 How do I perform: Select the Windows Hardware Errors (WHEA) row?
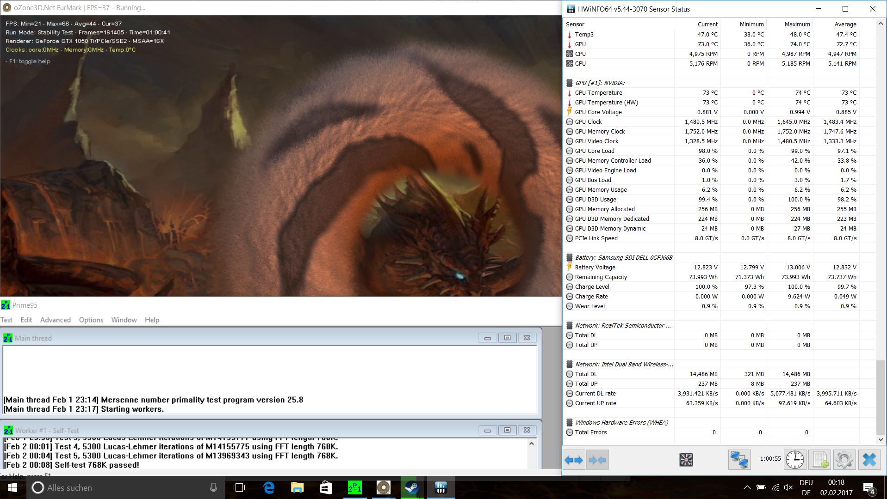719,422
